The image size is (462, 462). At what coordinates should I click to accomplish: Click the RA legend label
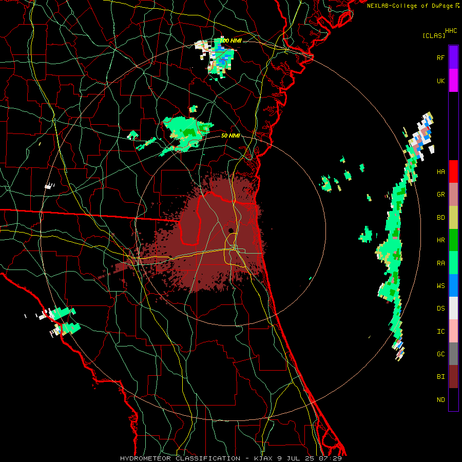click(x=440, y=263)
